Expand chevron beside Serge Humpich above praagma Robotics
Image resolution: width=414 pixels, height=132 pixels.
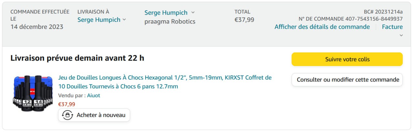193,13
